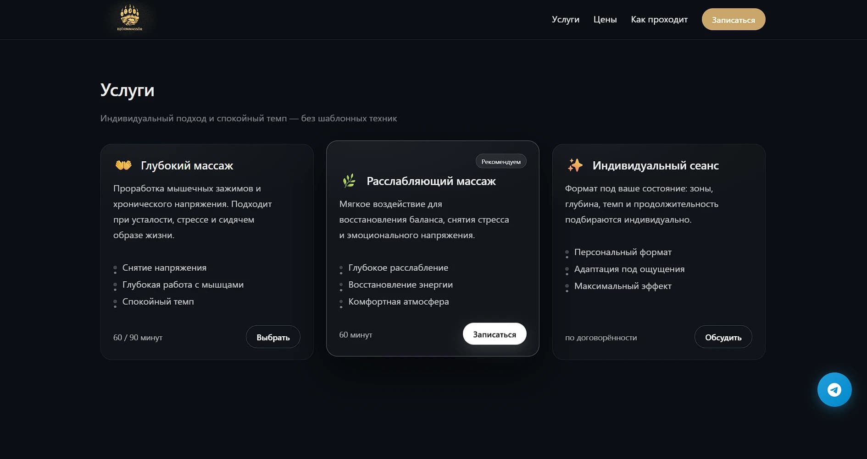This screenshot has height=459, width=867.
Task: Click the Björnmassör bear paw logo
Action: 130,18
